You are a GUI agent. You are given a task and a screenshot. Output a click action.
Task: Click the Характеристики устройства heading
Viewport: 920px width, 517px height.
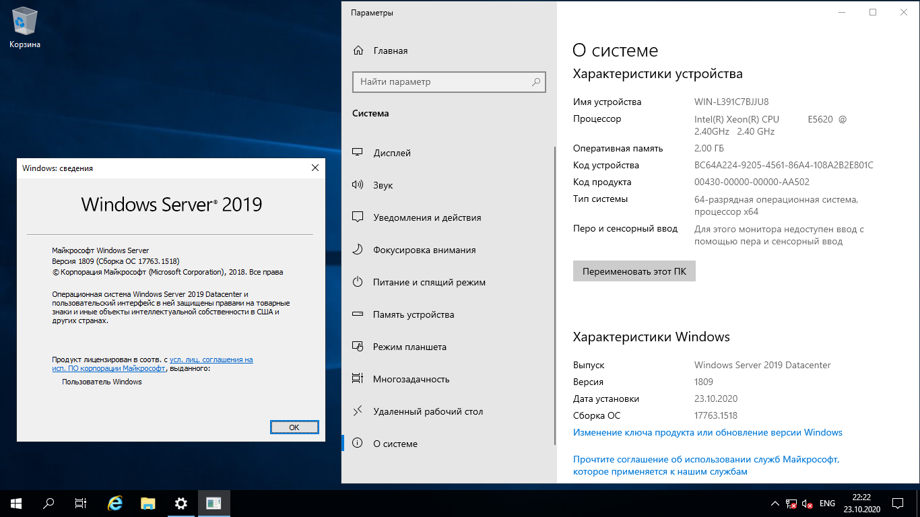(x=657, y=74)
